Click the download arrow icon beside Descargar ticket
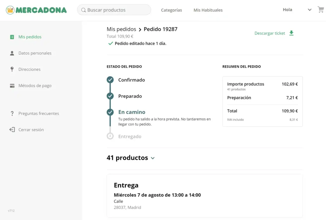 pos(292,33)
